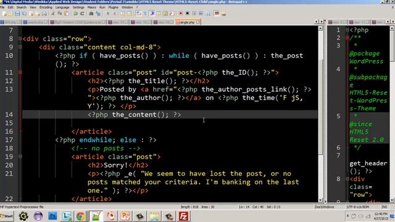Open Google Chrome from the taskbar

click(80, 216)
